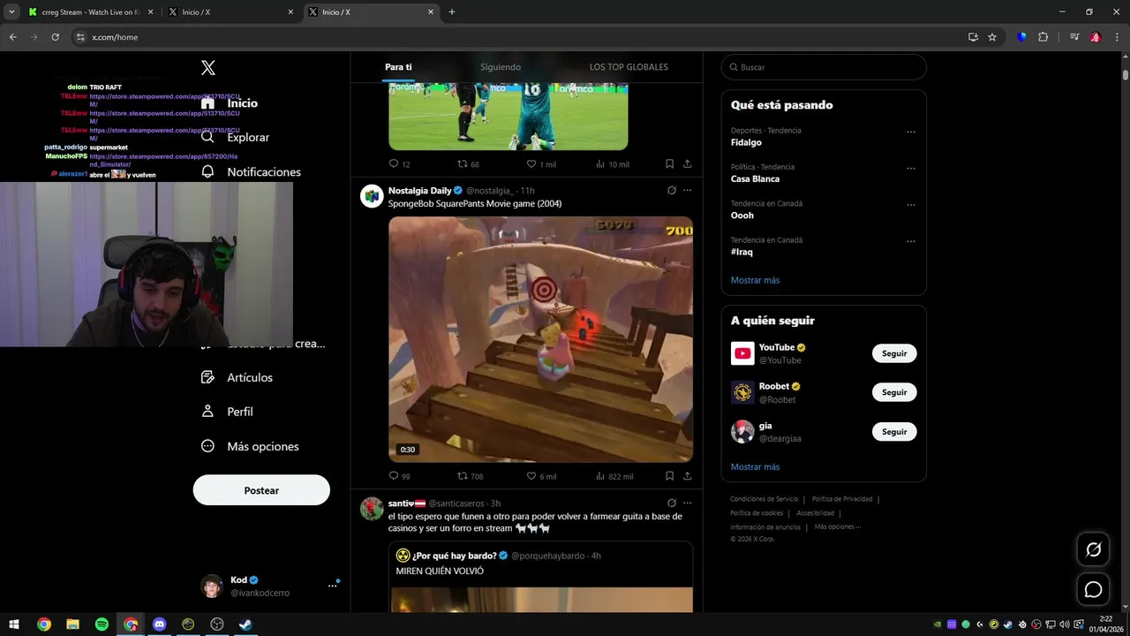Repost the Nostalgia Daily post with 708 reposts

point(470,476)
